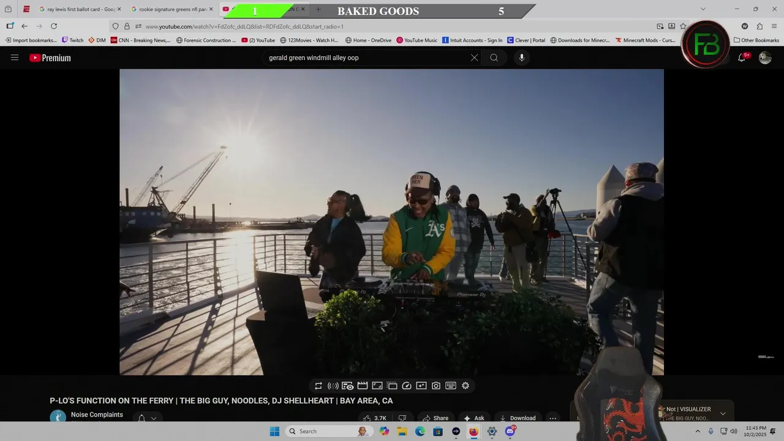
Task: Take a video screenshot with camera icon
Action: [436, 386]
